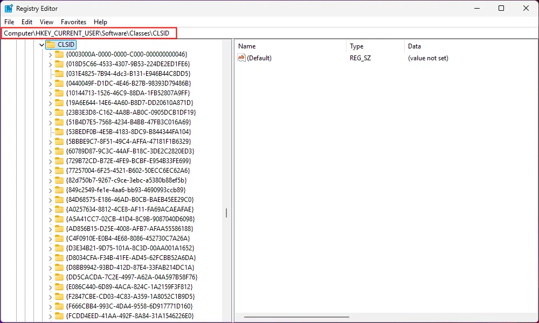539x323 pixels.
Task: Expand the {A5A41CC7-02CB-41D4-8C9B-9087040D6098} key
Action: click(49, 219)
